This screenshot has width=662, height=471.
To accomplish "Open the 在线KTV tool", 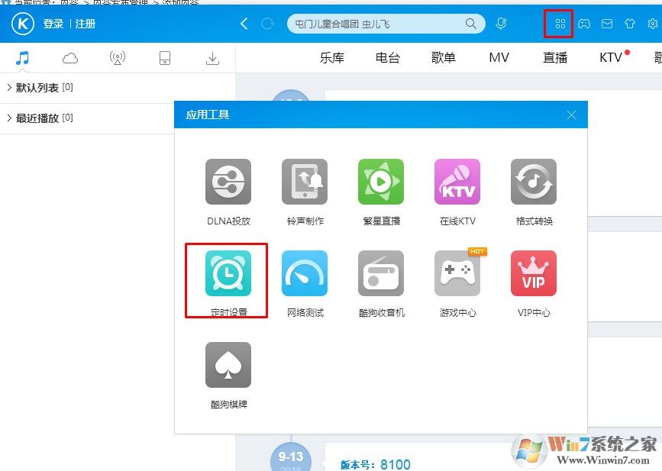I will (x=457, y=182).
